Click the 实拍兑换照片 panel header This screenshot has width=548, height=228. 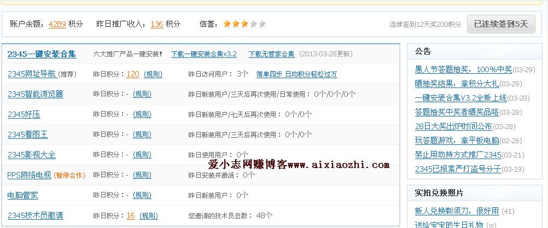click(475, 193)
